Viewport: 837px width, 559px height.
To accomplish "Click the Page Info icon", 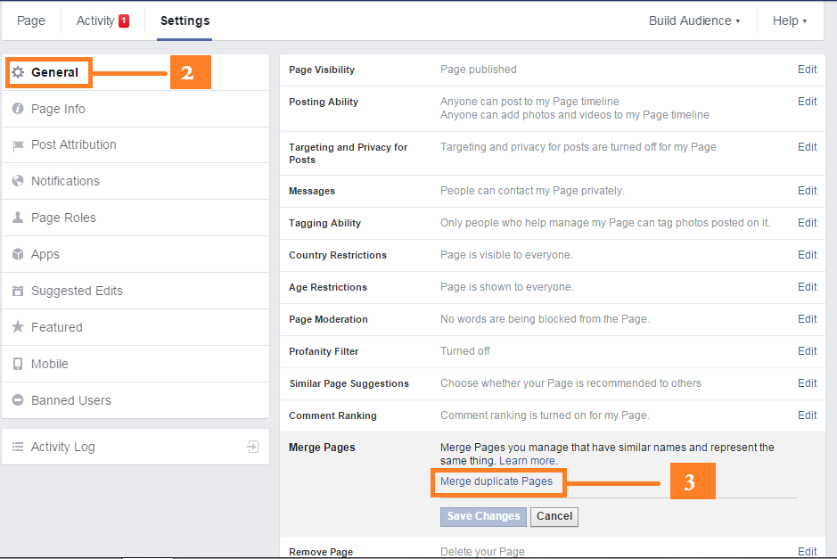I will tap(18, 109).
